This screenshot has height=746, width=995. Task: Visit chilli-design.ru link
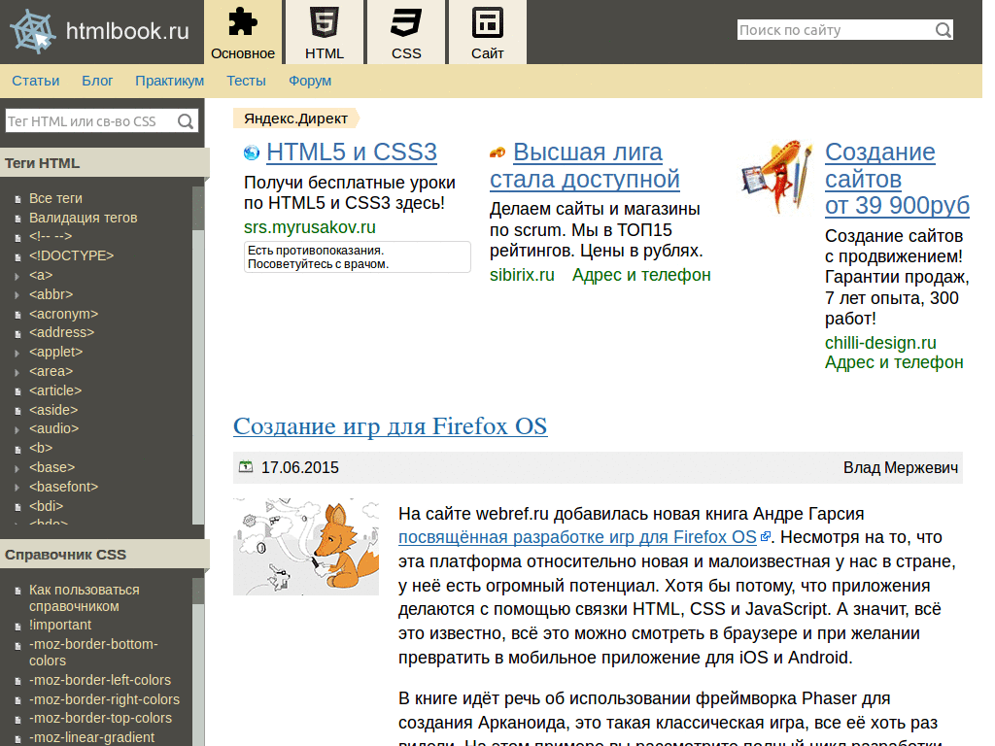(x=880, y=343)
